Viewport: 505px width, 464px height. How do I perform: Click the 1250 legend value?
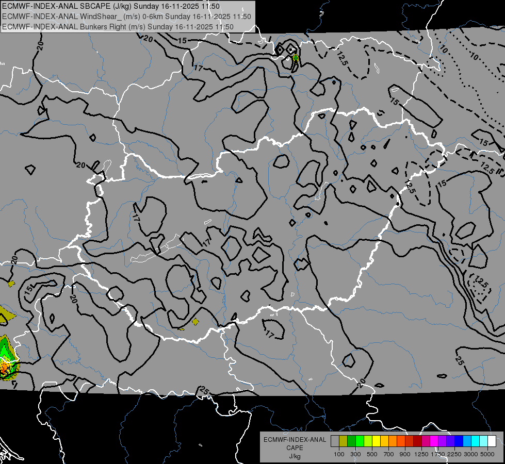tap(421, 454)
